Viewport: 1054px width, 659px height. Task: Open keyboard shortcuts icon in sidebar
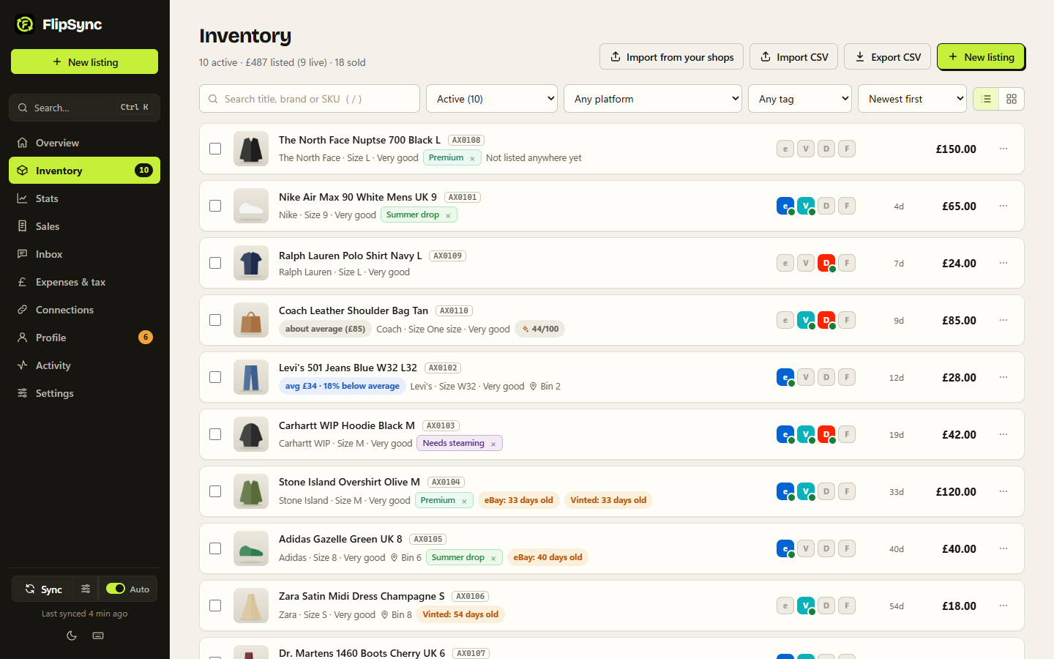coord(98,636)
